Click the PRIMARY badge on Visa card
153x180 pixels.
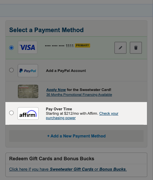pyautogui.click(x=82, y=46)
